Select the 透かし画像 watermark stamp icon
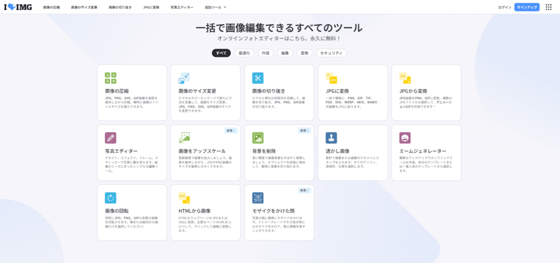Image resolution: width=560 pixels, height=263 pixels. [331, 138]
